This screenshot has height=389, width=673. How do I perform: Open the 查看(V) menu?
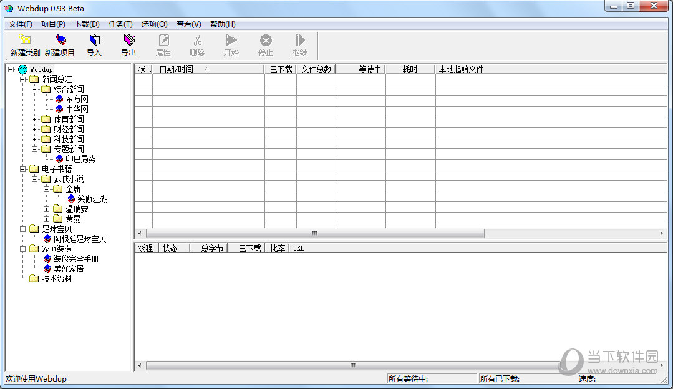pyautogui.click(x=189, y=24)
